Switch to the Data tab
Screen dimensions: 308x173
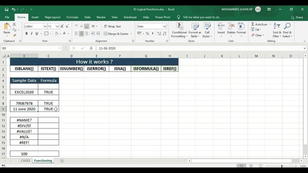click(88, 17)
